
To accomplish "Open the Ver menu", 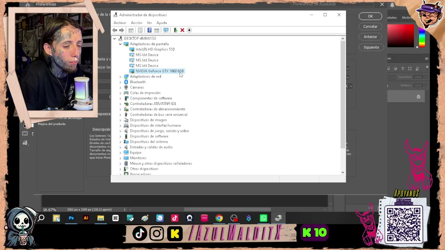I will [x=149, y=23].
